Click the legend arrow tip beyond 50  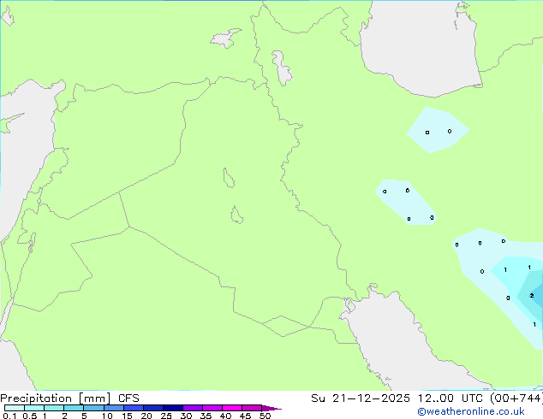[271, 408]
